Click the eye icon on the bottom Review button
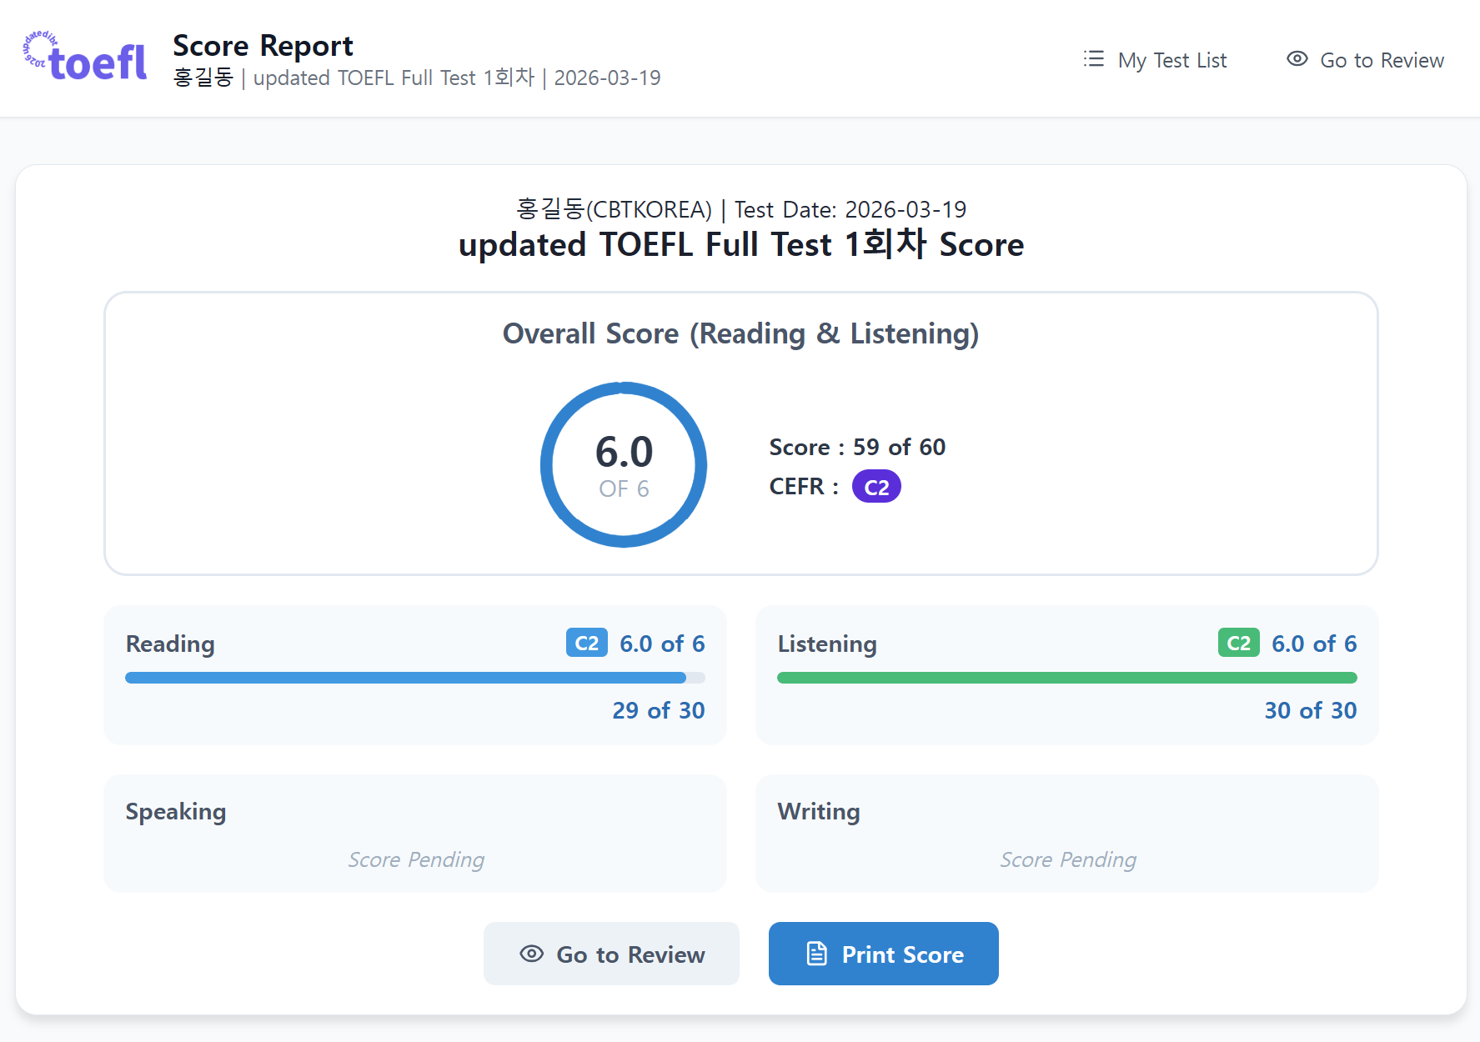Viewport: 1480px width, 1042px height. pos(531,954)
